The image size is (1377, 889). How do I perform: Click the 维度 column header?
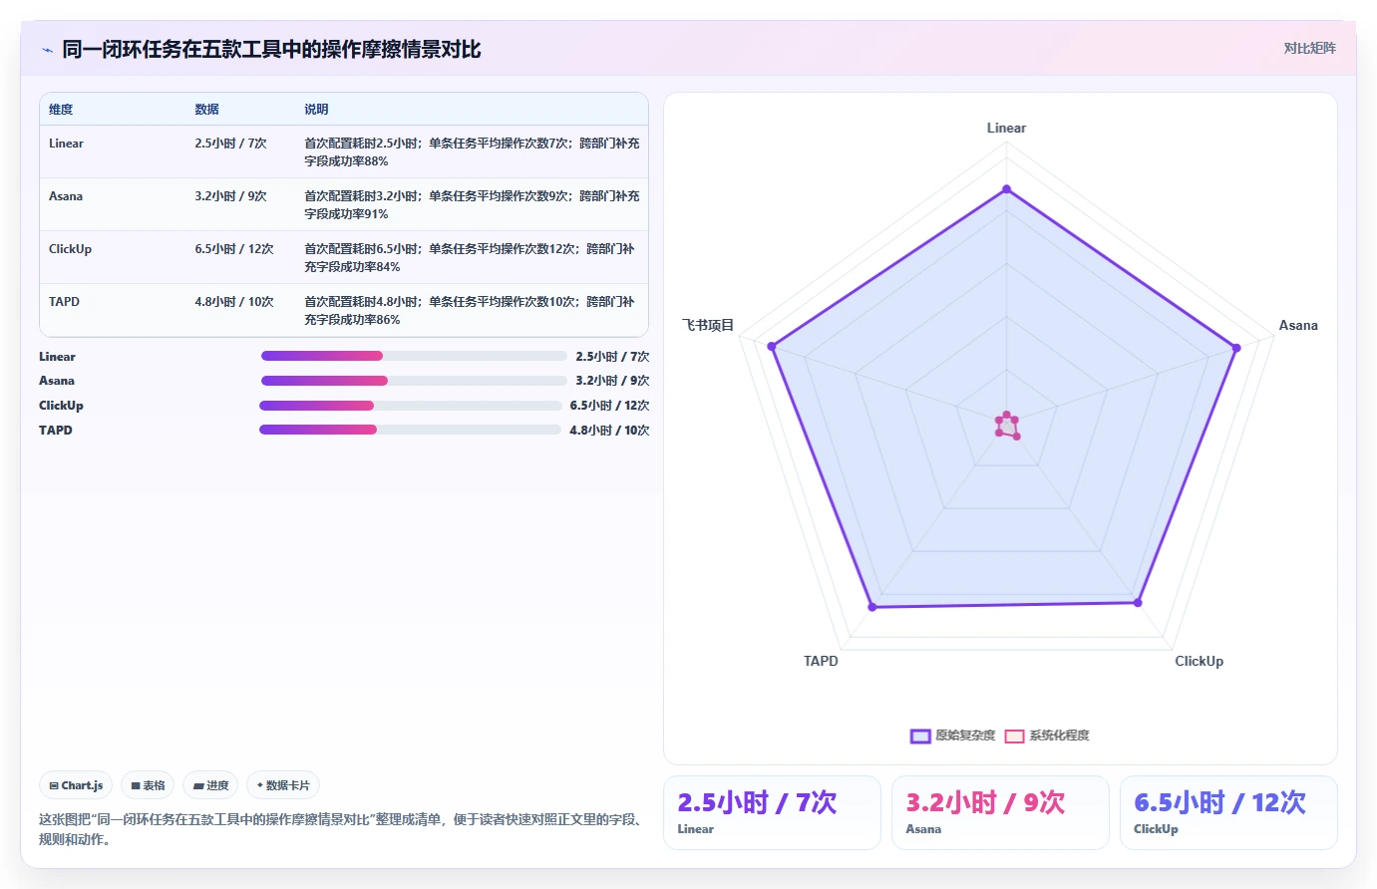[61, 110]
